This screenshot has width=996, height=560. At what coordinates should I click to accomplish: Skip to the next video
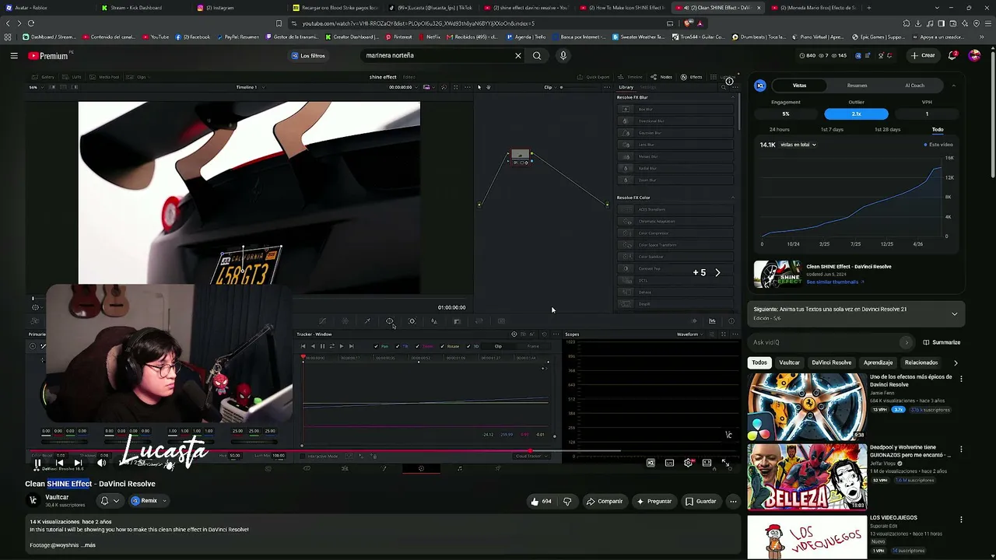coord(78,463)
